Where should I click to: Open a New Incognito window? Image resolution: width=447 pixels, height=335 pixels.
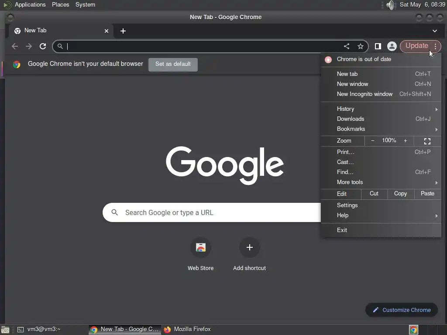(381, 94)
